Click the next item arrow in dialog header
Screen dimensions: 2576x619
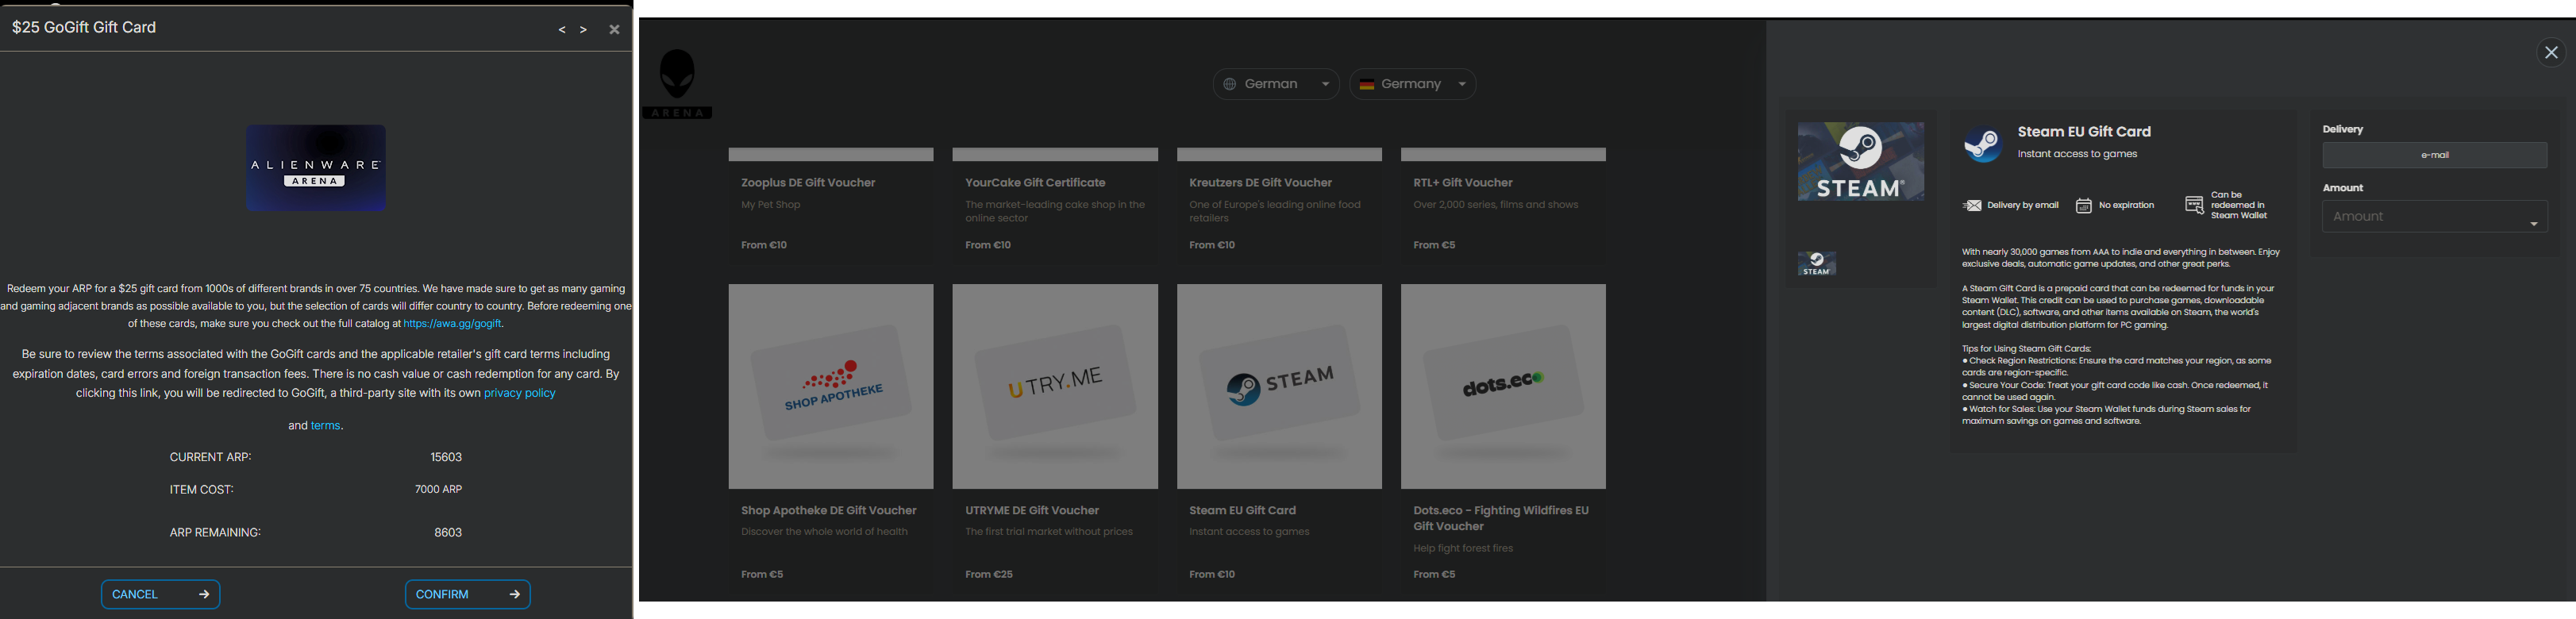pos(584,30)
